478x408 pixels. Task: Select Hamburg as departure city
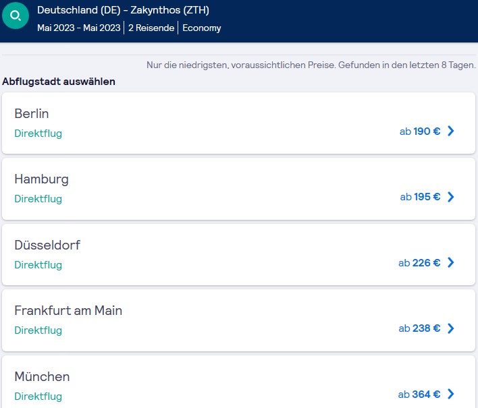coord(238,189)
